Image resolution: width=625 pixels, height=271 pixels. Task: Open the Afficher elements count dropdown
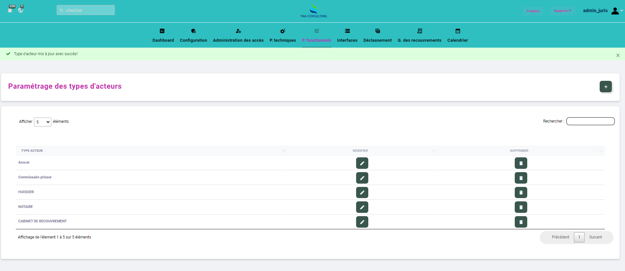click(x=42, y=122)
